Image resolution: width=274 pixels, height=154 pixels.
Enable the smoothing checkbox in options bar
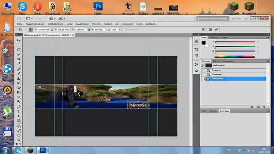124,30
